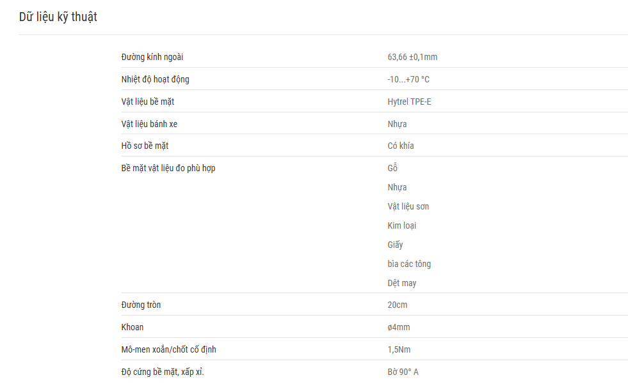Select the 'Đường kính ngoài' label
This screenshot has width=628, height=389.
click(152, 57)
